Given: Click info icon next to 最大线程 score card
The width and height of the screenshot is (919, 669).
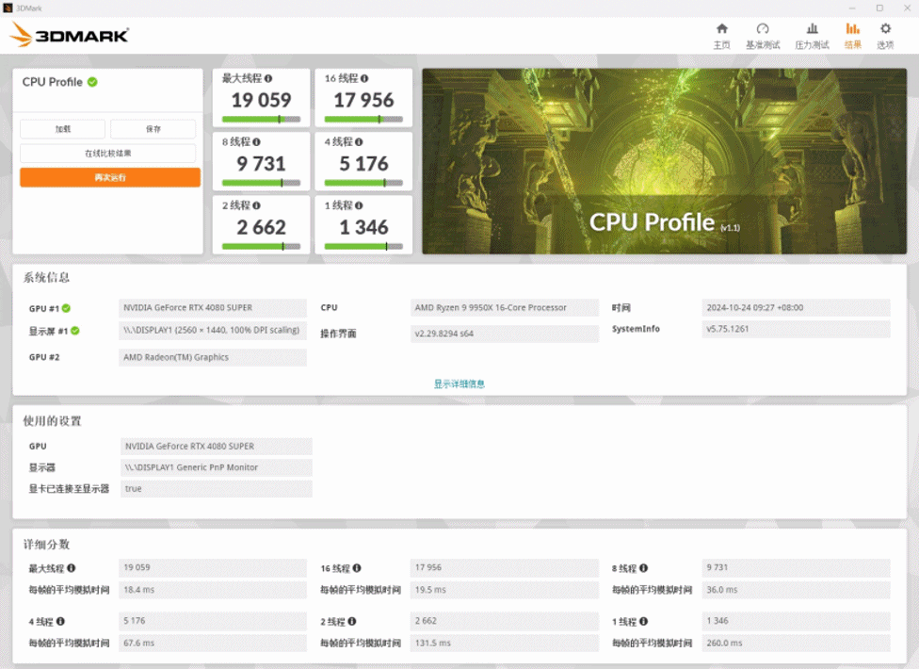Looking at the screenshot, I should point(267,78).
